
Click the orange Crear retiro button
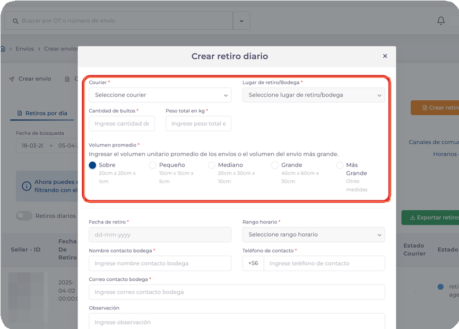(436, 108)
